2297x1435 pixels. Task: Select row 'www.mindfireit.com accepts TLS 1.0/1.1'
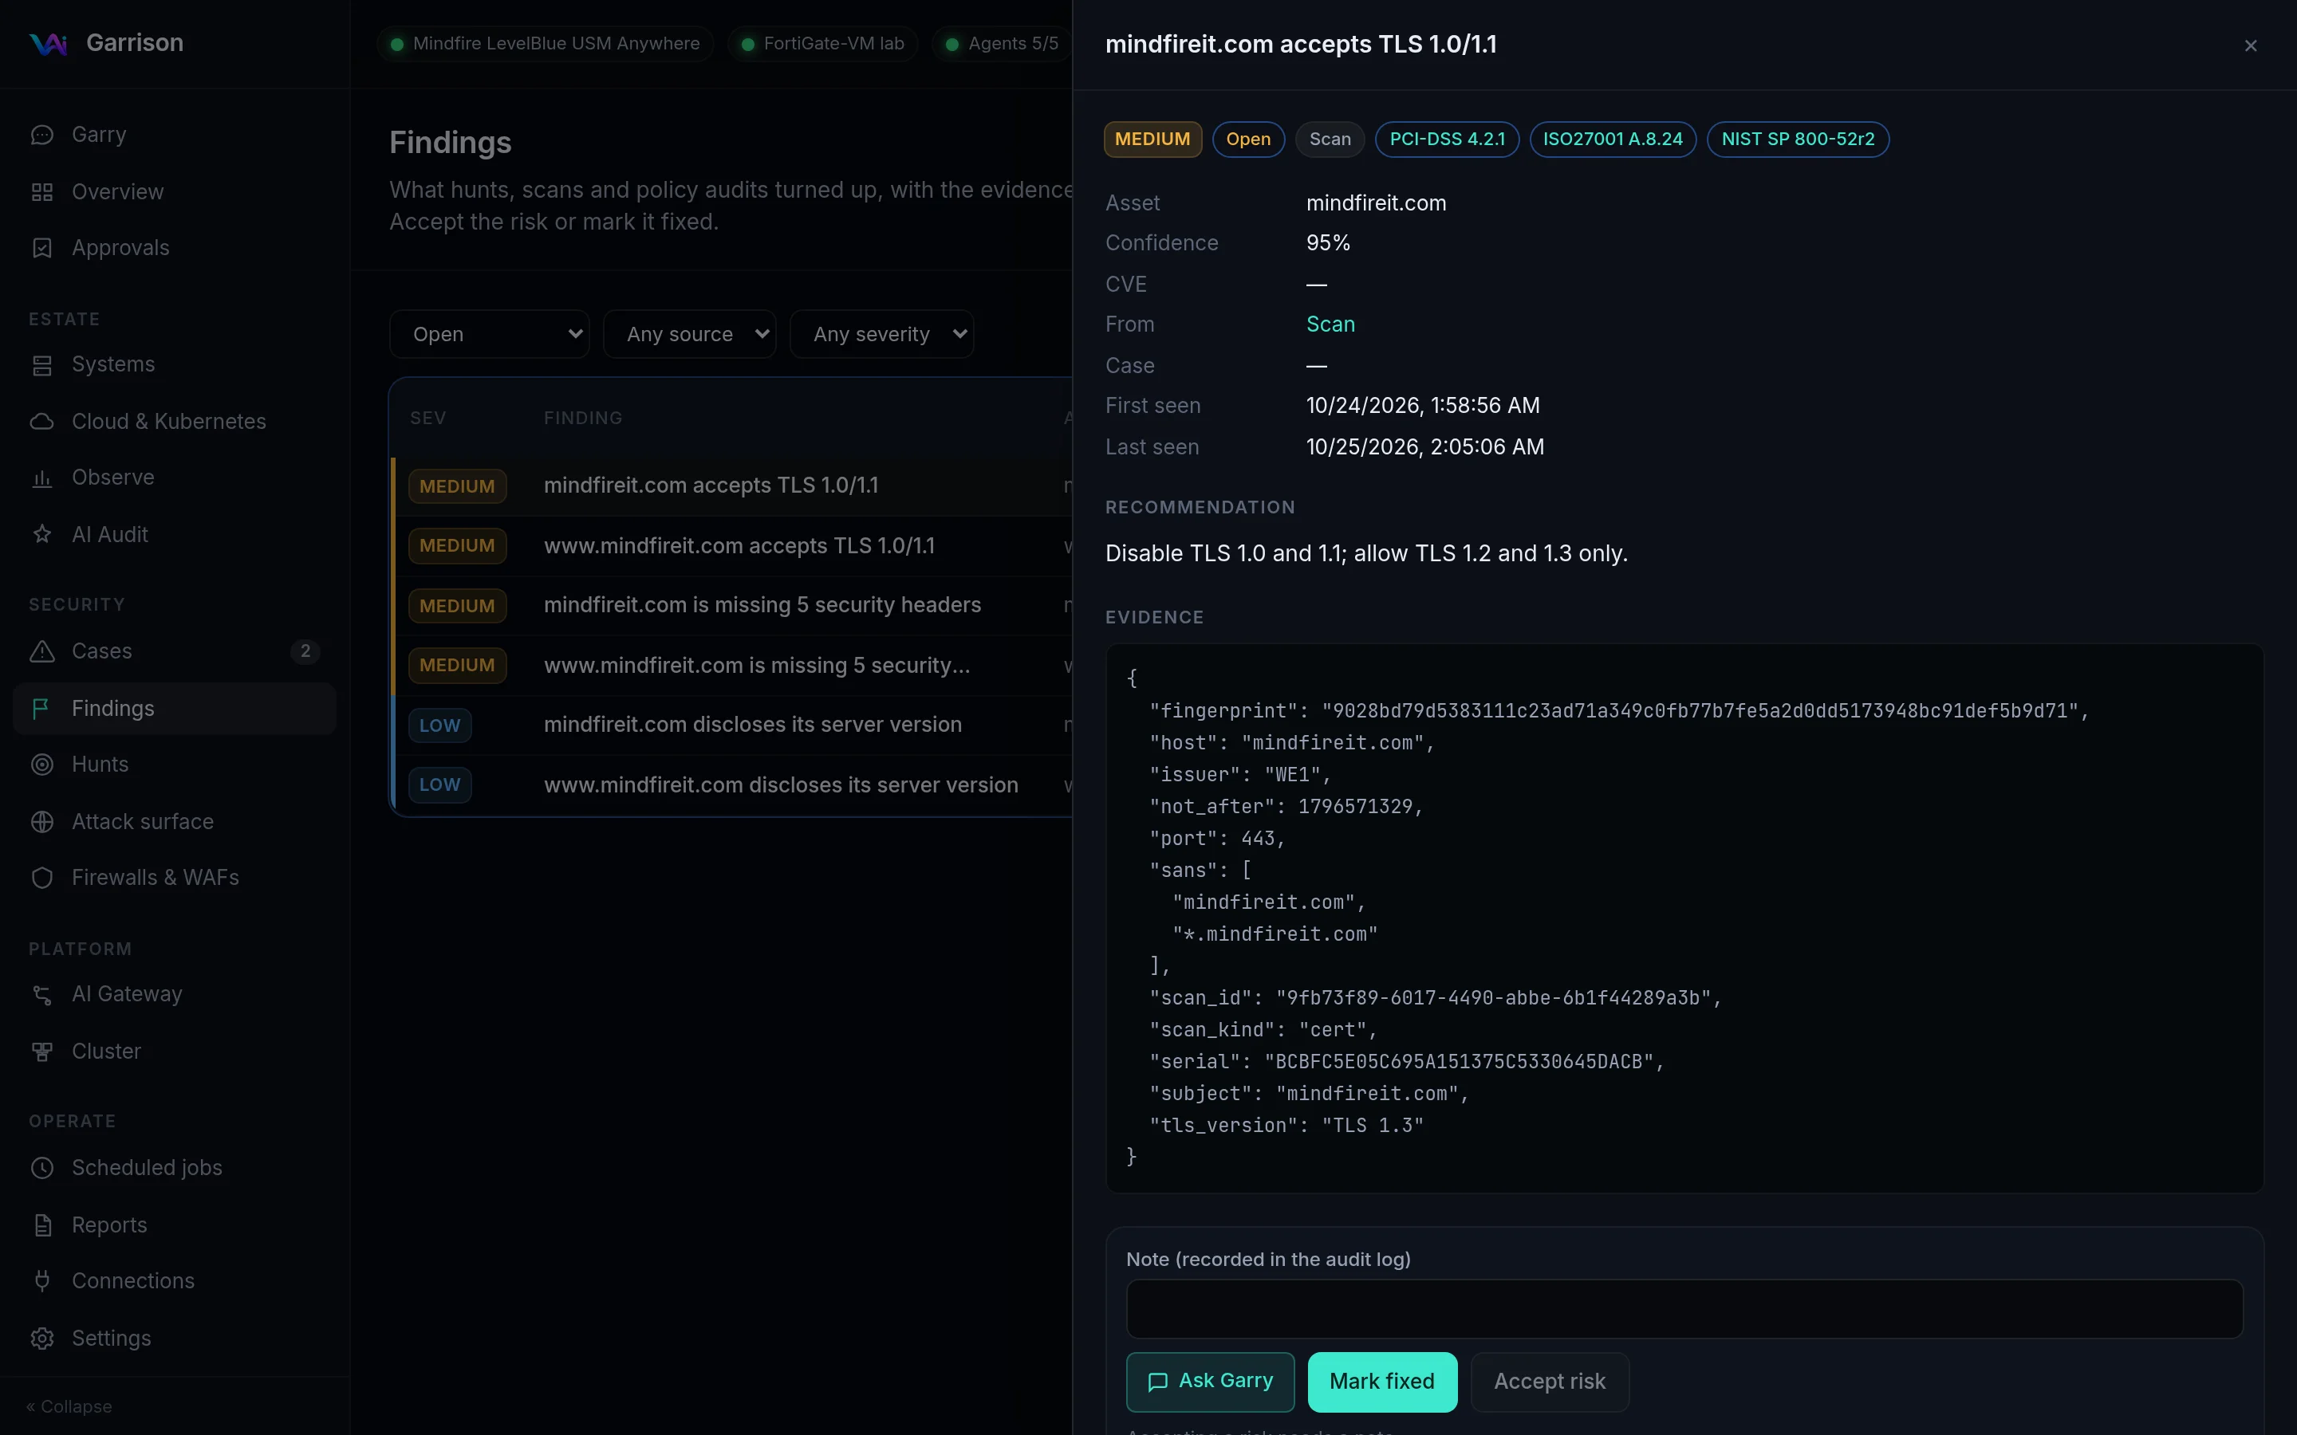coord(732,546)
